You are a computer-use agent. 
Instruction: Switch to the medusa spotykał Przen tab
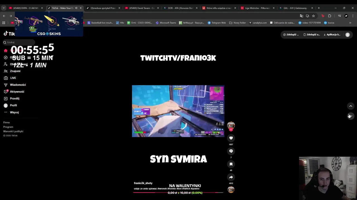pos(103,8)
